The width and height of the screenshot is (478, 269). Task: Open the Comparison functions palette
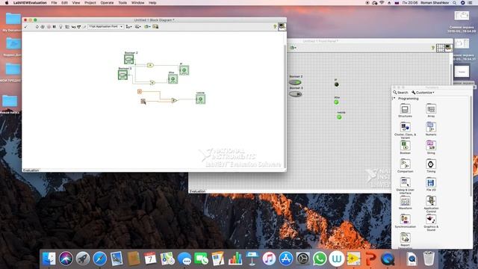[405, 164]
